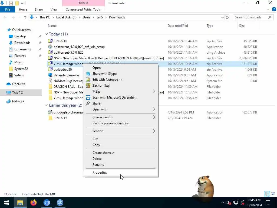Refresh the Downloads folder view

click(227, 17)
